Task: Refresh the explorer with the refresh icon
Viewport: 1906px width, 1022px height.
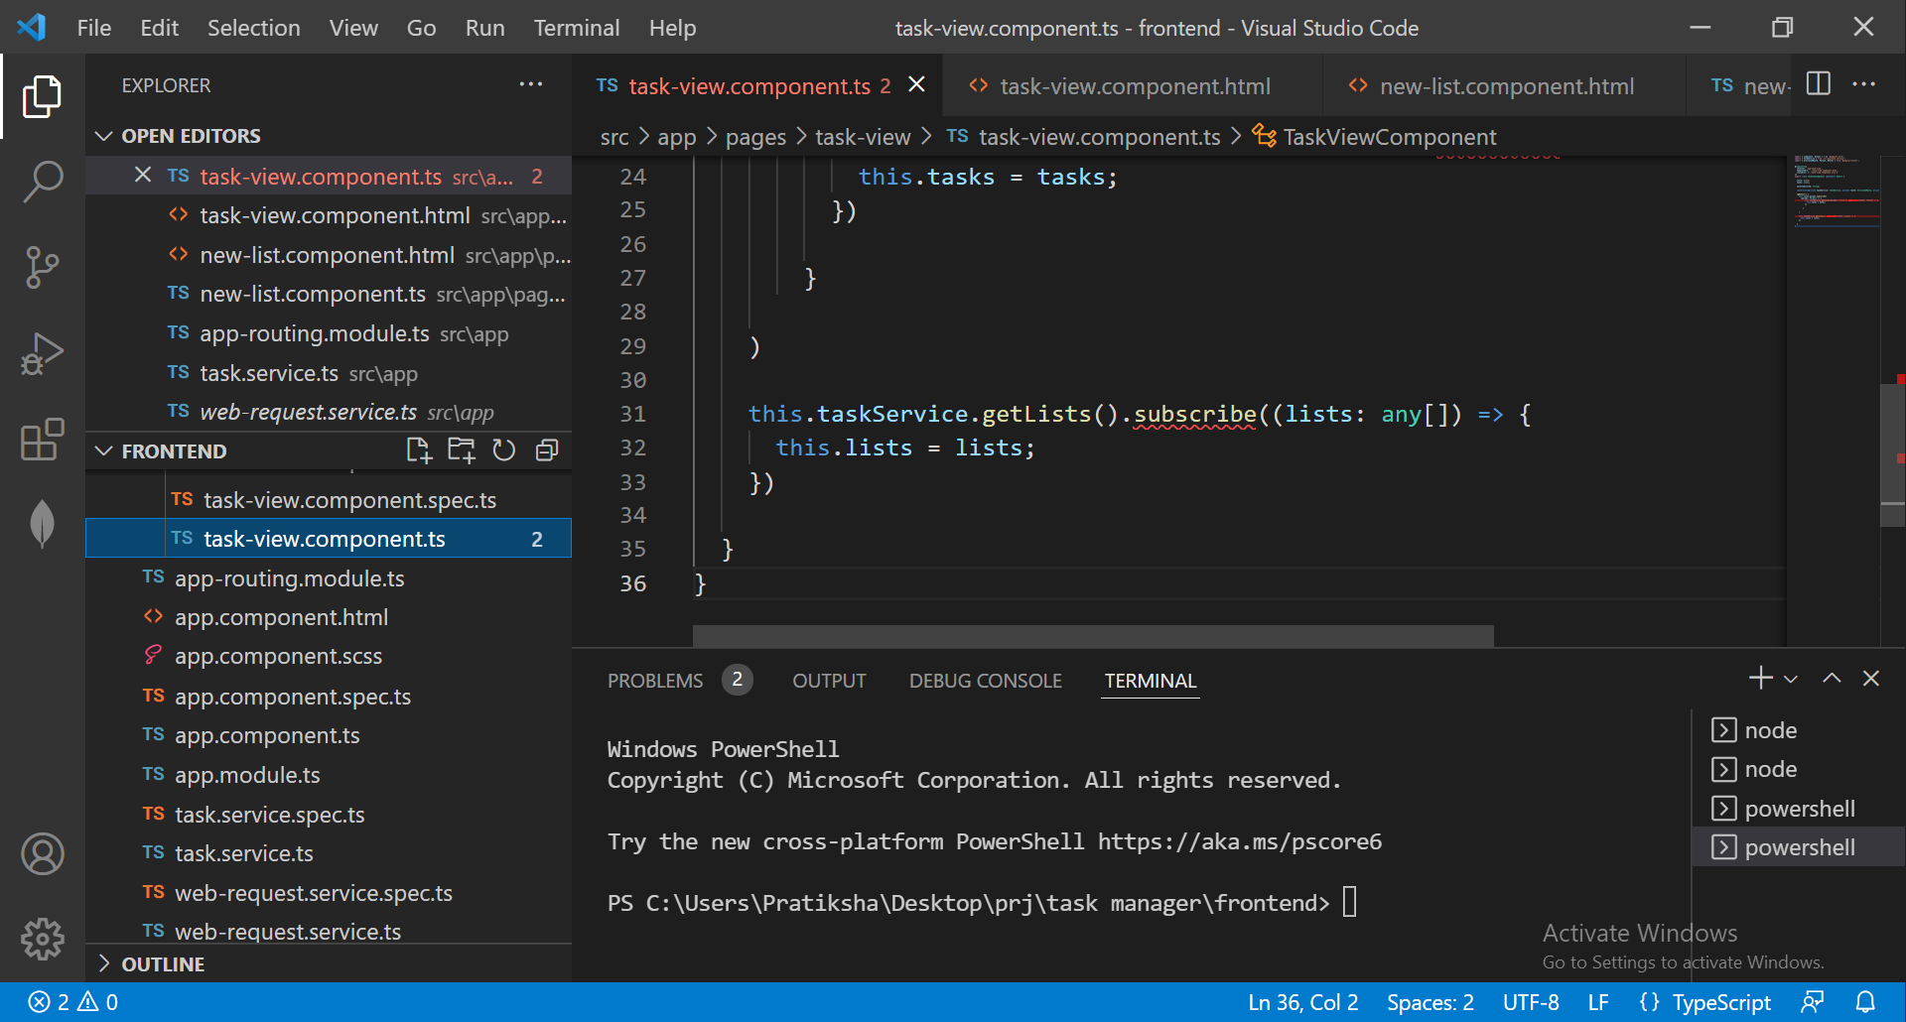Action: pyautogui.click(x=504, y=451)
